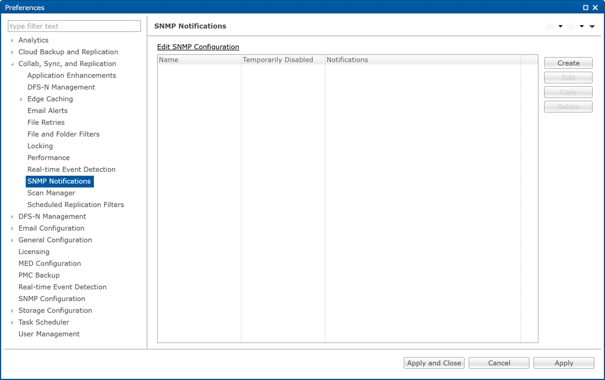Maximize the Preferences dialog
This screenshot has height=380, width=605.
coord(585,8)
